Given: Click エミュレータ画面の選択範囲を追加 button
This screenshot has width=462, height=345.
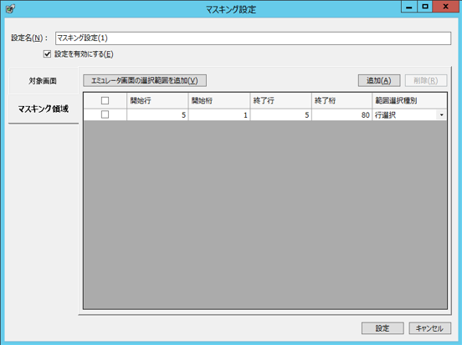Looking at the screenshot, I should coord(145,80).
